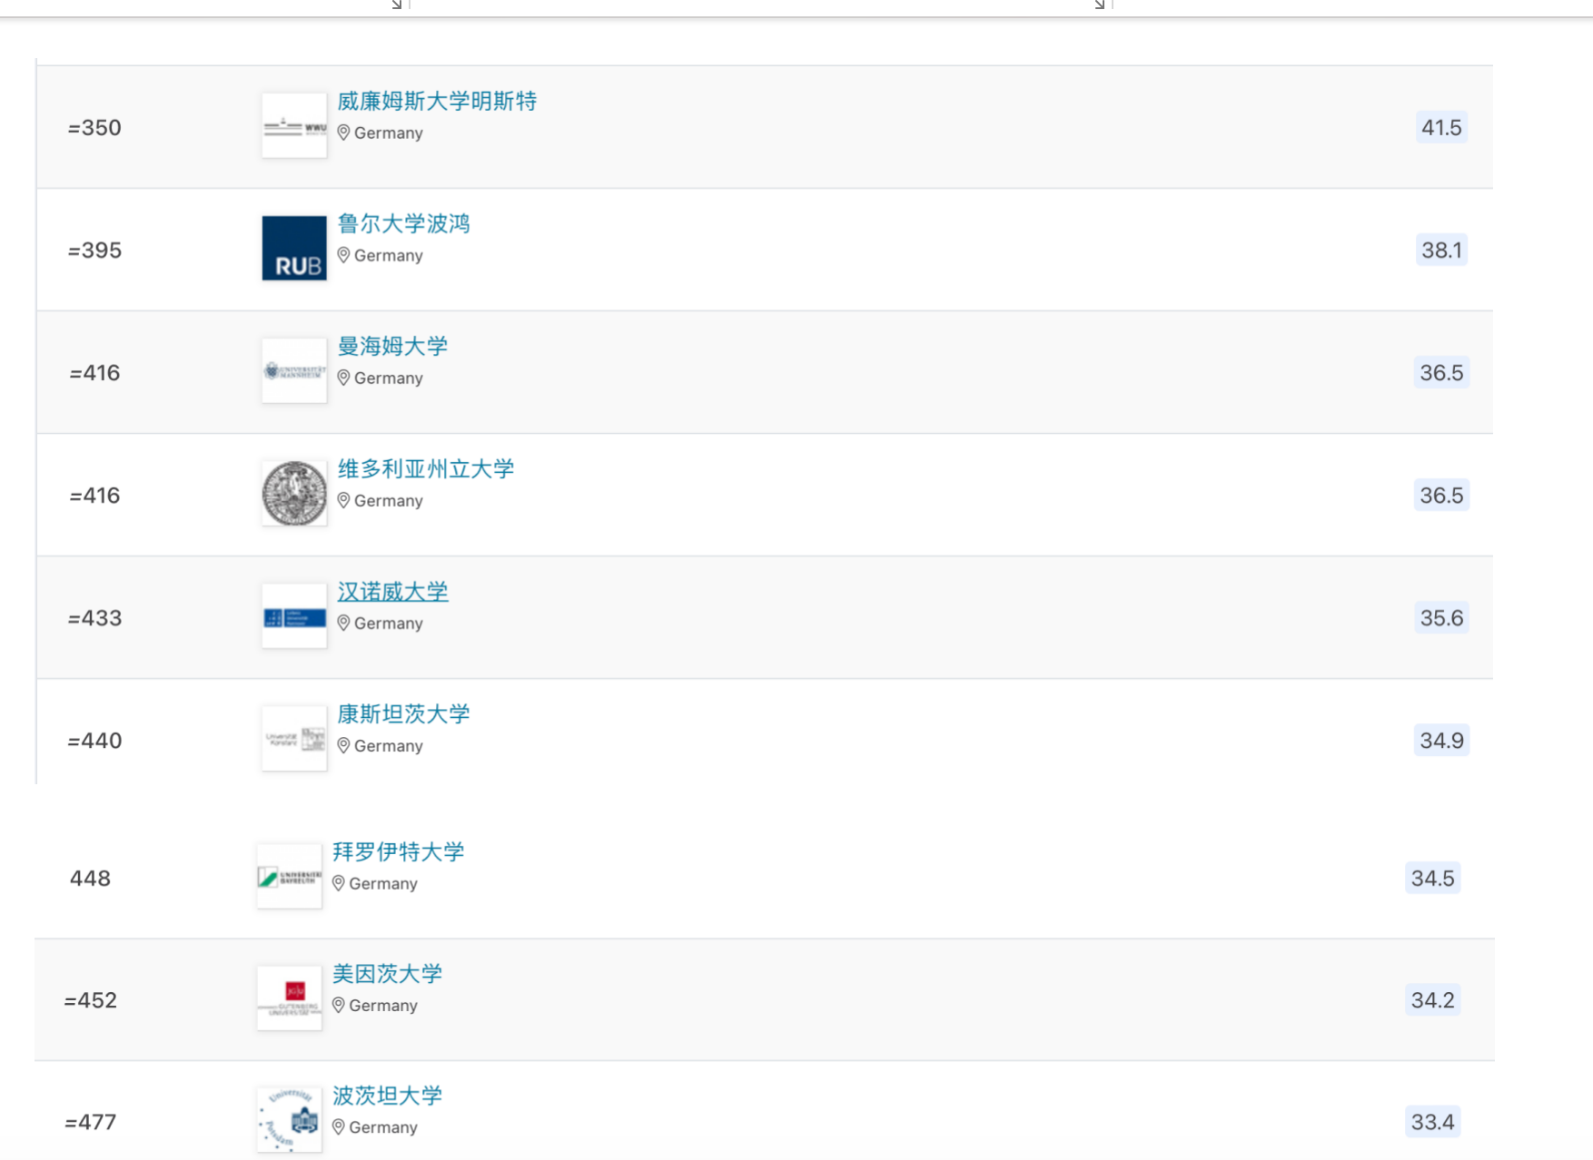Click the RUB logo thumbnail

coord(294,248)
